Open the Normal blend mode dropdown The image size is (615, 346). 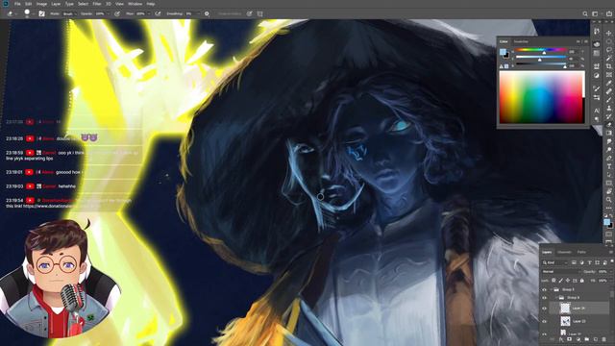[x=561, y=271]
